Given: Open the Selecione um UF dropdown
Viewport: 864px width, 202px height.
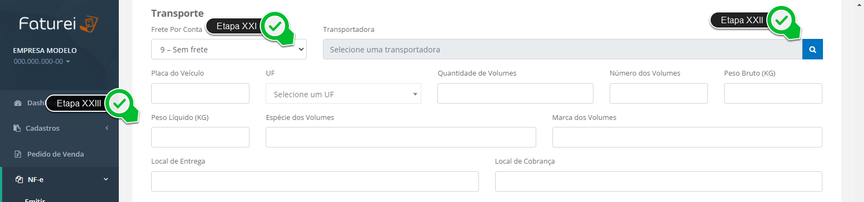Looking at the screenshot, I should pyautogui.click(x=343, y=93).
